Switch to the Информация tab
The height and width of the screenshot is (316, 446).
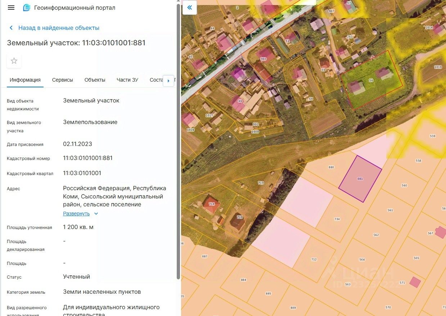(x=25, y=80)
